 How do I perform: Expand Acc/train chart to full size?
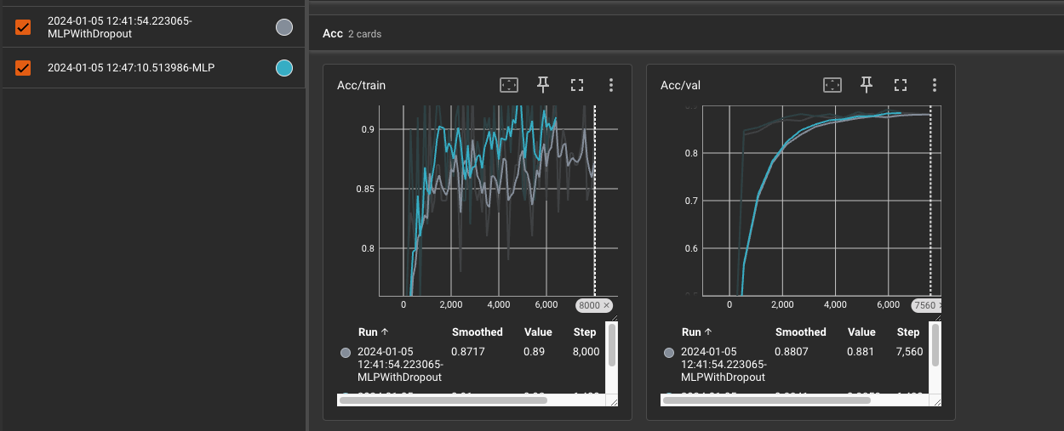point(577,85)
